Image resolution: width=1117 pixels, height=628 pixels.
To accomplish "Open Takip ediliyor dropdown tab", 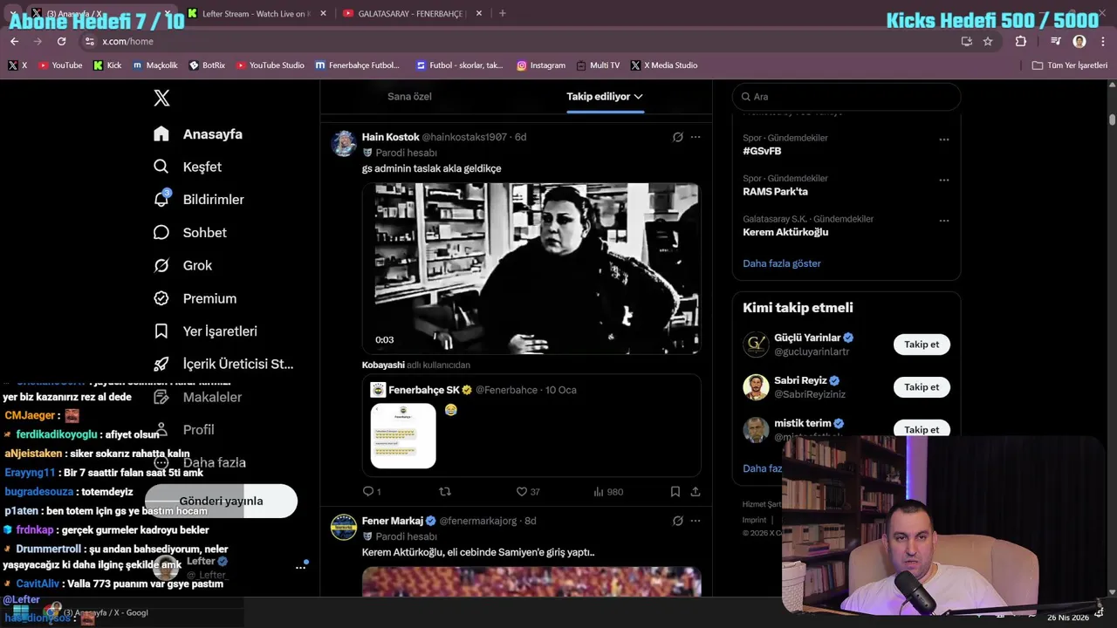I will click(x=605, y=97).
